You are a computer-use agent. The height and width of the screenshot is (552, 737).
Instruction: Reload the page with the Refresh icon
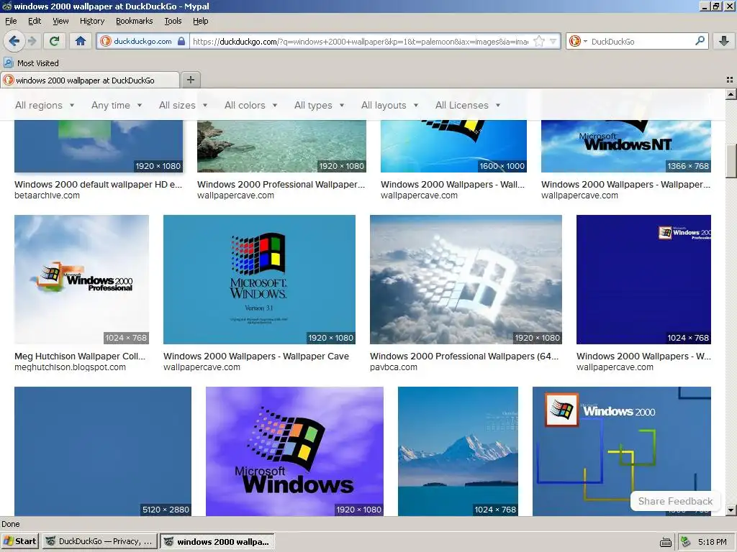[54, 41]
